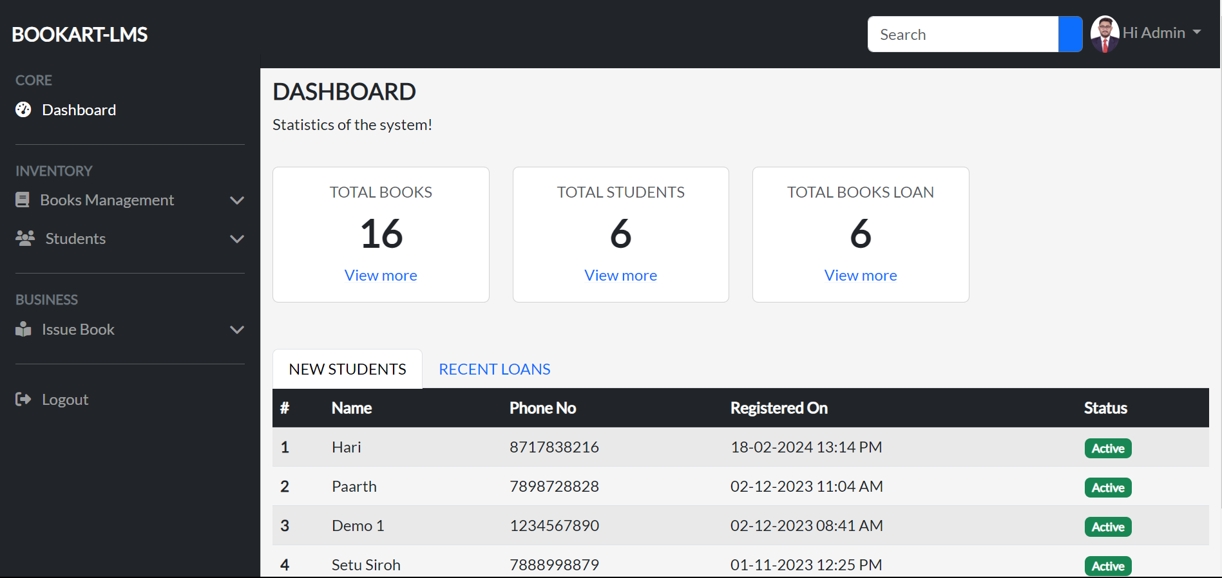Expand the Students menu chevron

tap(237, 239)
